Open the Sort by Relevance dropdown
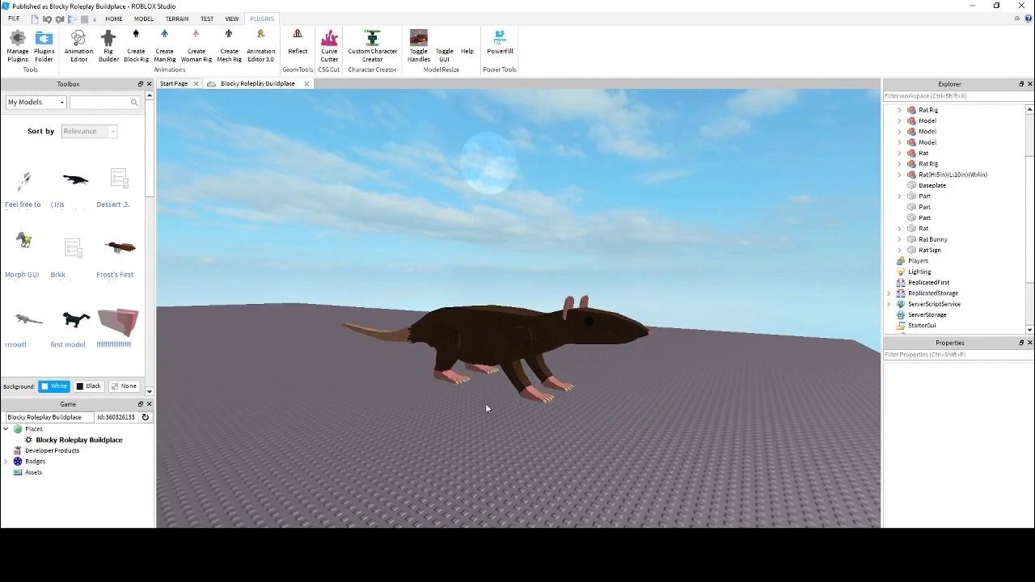 [x=89, y=131]
